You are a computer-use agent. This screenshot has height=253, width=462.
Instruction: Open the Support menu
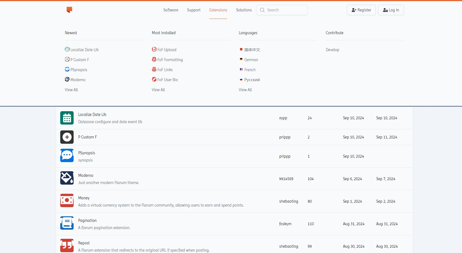coord(194,10)
